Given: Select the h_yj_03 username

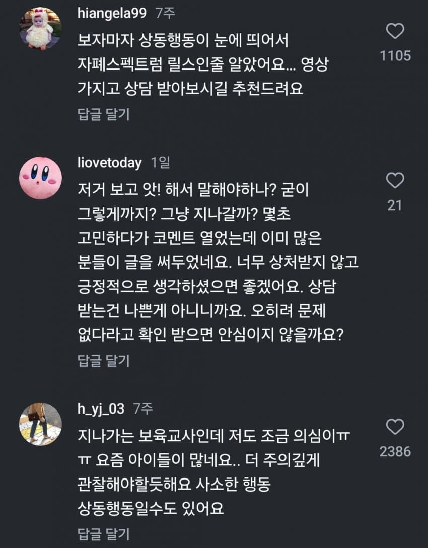Looking at the screenshot, I should (101, 409).
